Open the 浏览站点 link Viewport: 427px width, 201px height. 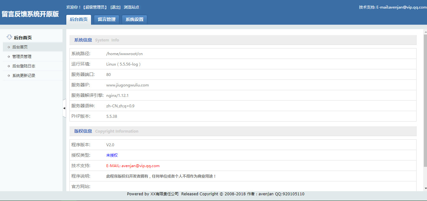point(132,7)
